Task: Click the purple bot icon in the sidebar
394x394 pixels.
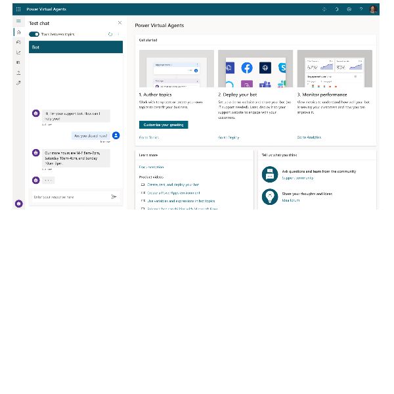Action: [19, 204]
